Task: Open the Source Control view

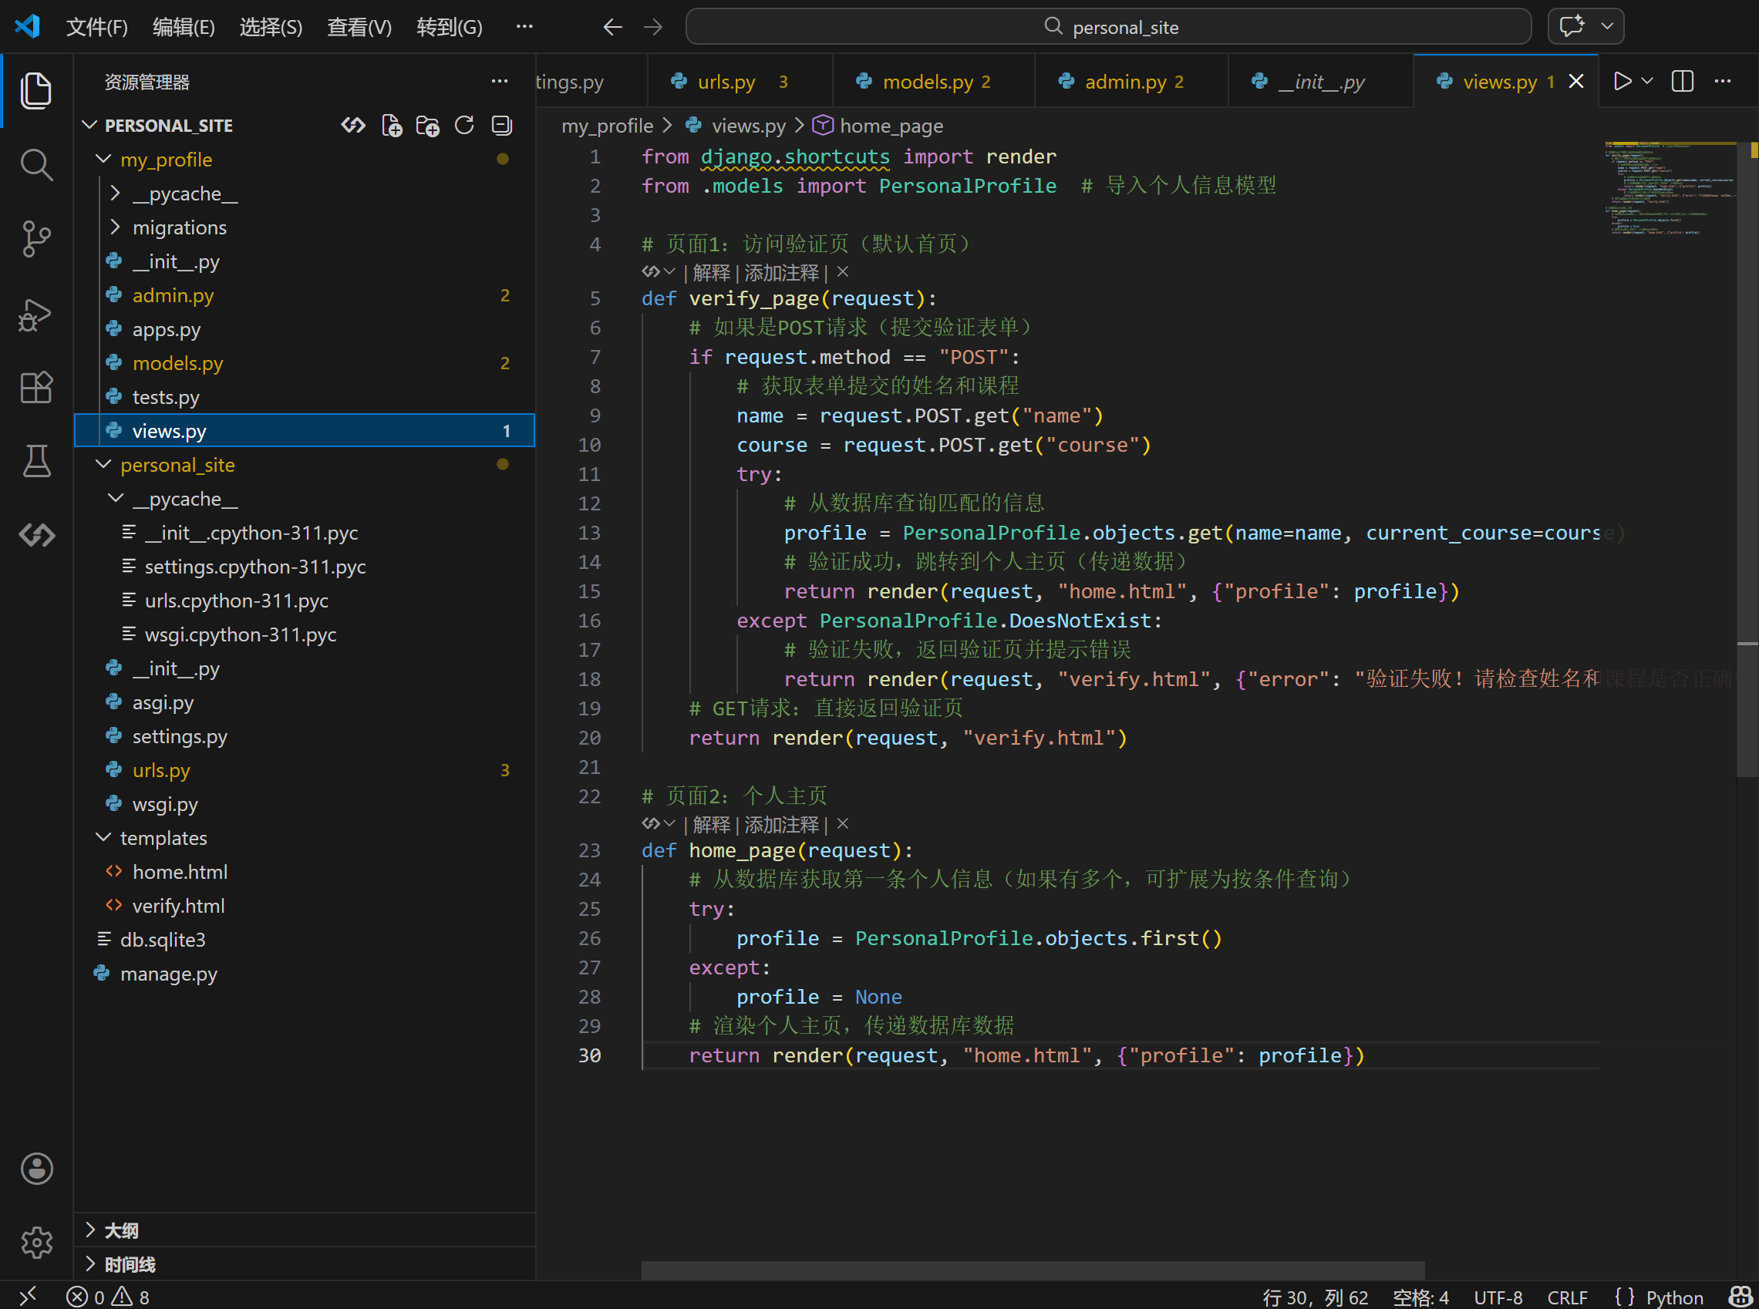Action: tap(35, 238)
